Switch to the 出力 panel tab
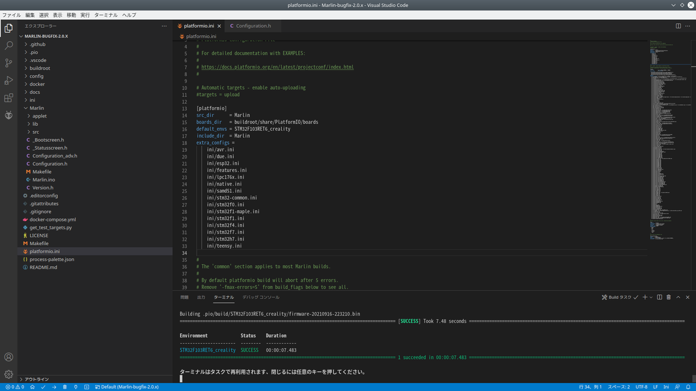Image resolution: width=696 pixels, height=391 pixels. pyautogui.click(x=201, y=297)
